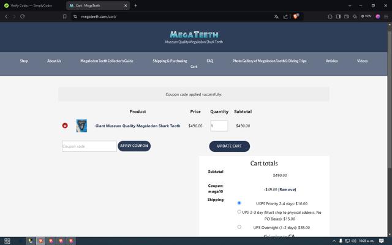
Task: Click the extensions puzzle icon
Action: (330, 17)
